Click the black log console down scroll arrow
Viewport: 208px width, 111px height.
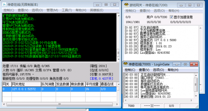click(119, 59)
